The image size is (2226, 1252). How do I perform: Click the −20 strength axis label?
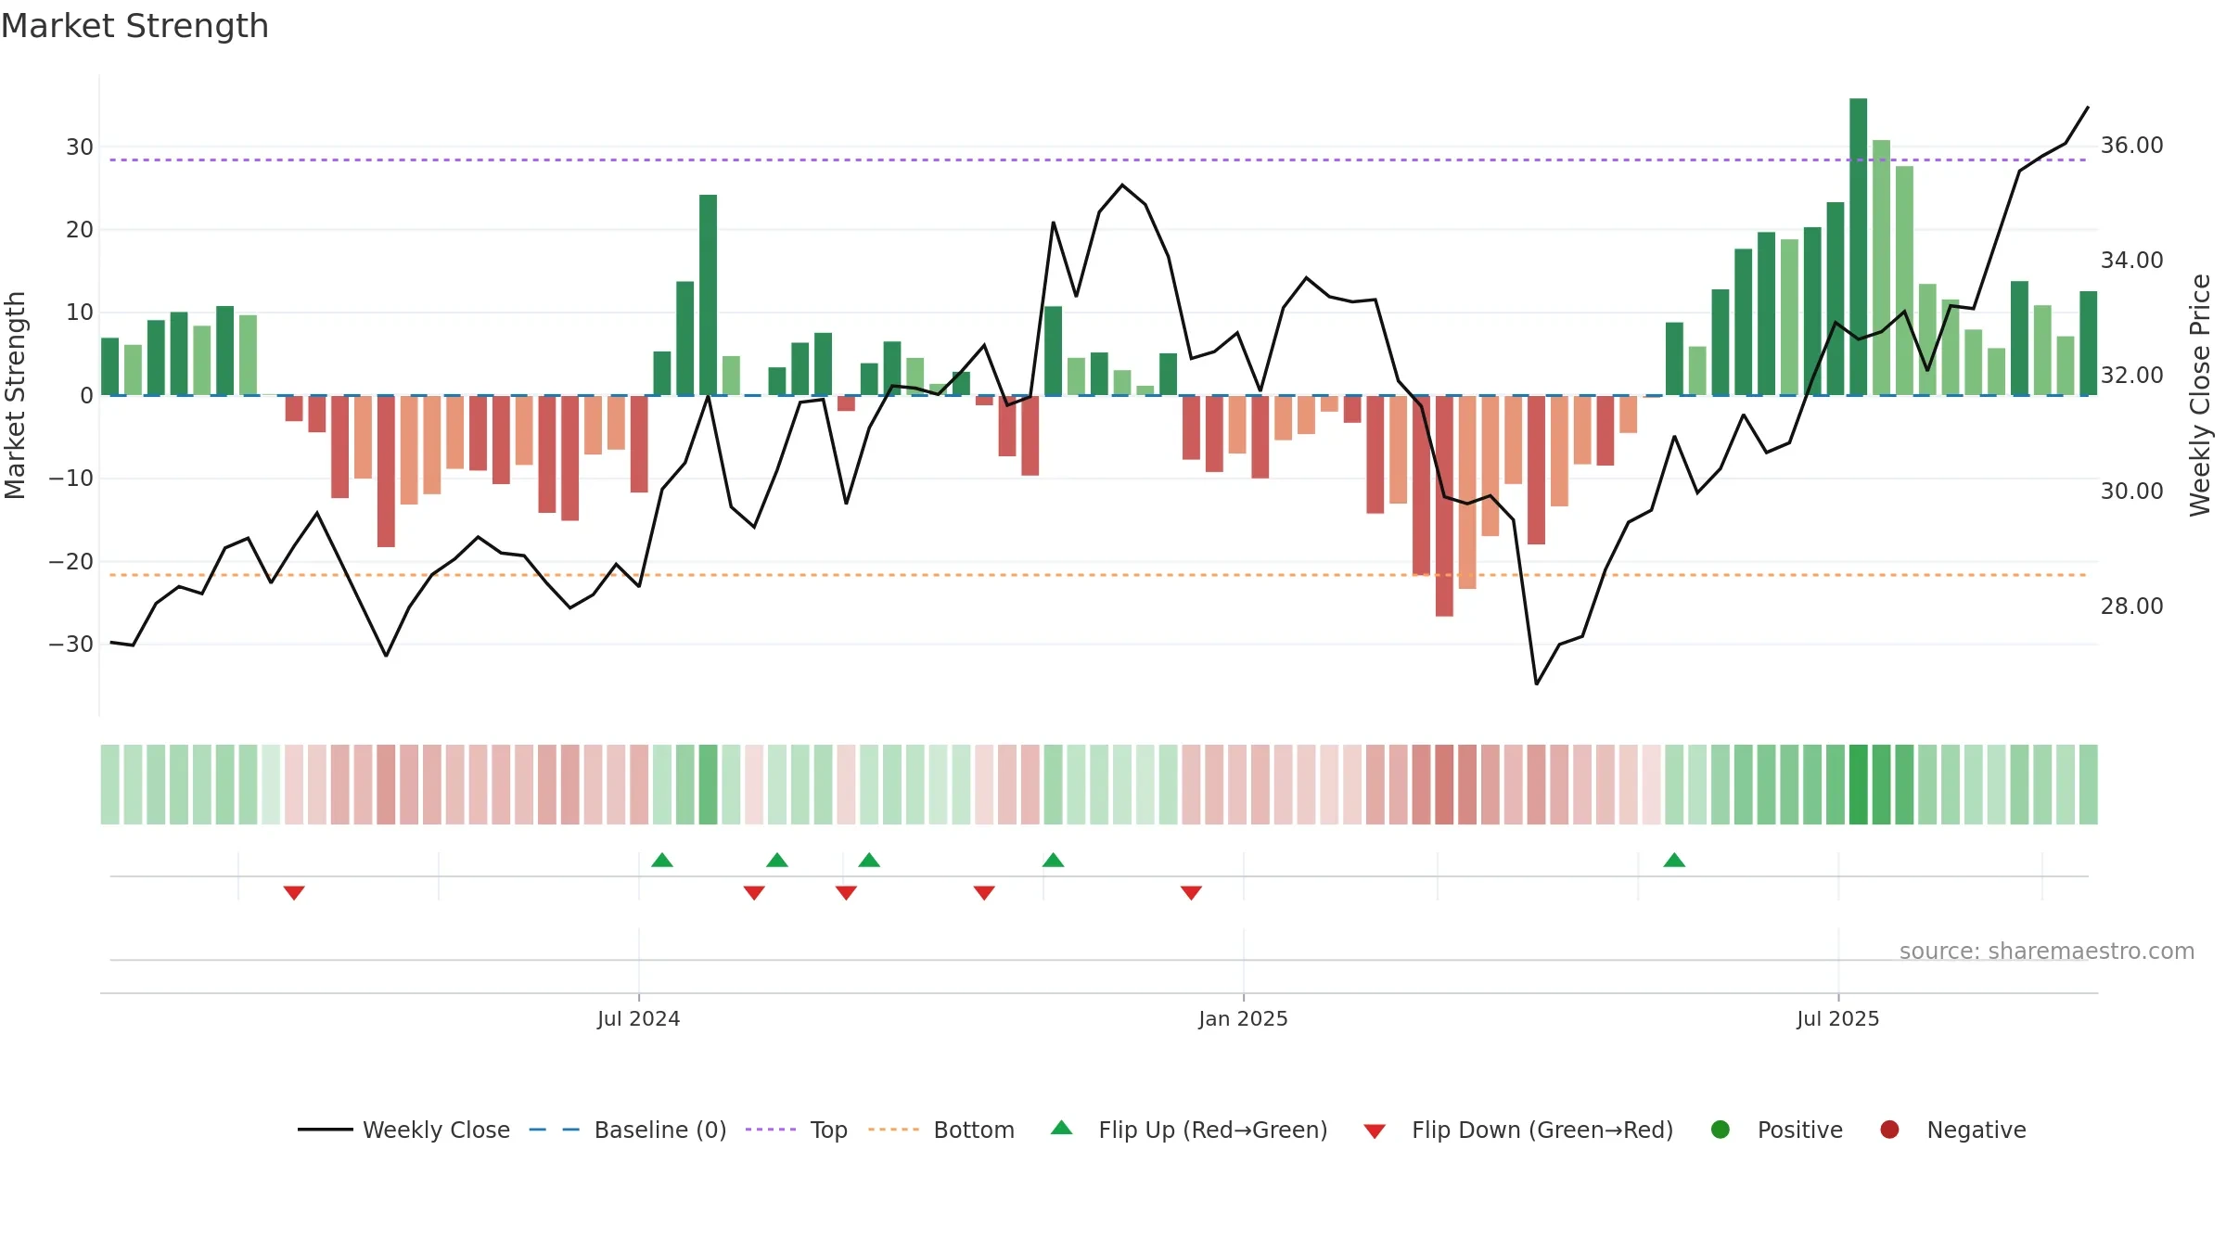tap(71, 562)
